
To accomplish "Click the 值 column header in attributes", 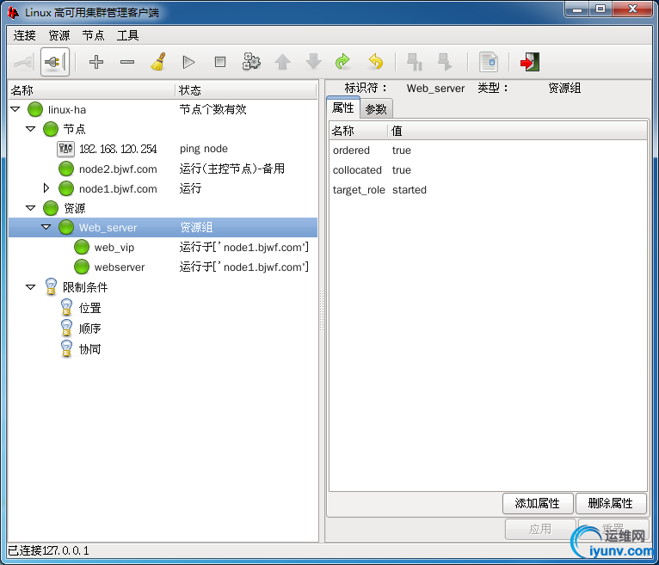I will click(517, 131).
